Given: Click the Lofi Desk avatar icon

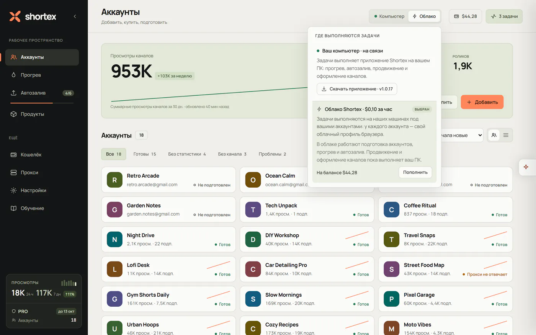Looking at the screenshot, I should (x=114, y=269).
